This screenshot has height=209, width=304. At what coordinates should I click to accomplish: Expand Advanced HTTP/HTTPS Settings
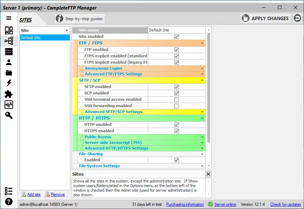[202, 148]
